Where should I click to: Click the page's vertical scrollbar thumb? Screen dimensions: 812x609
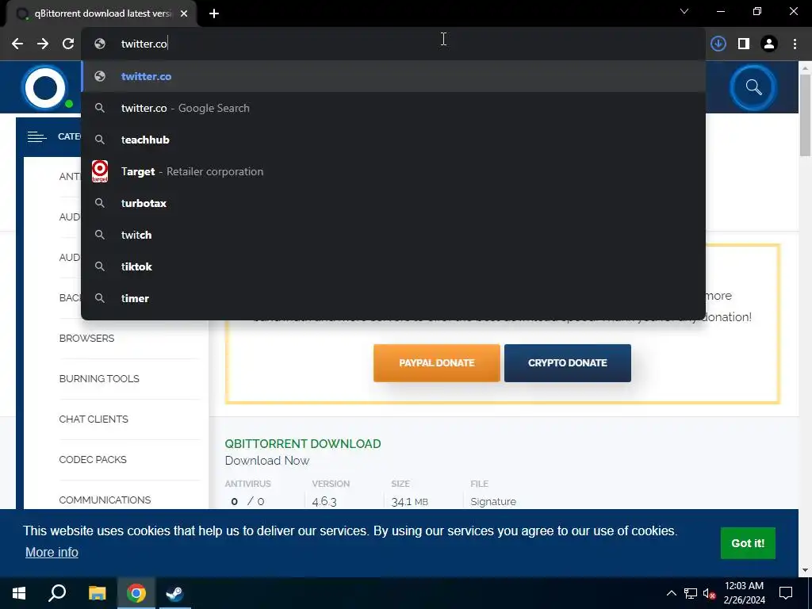(805, 115)
